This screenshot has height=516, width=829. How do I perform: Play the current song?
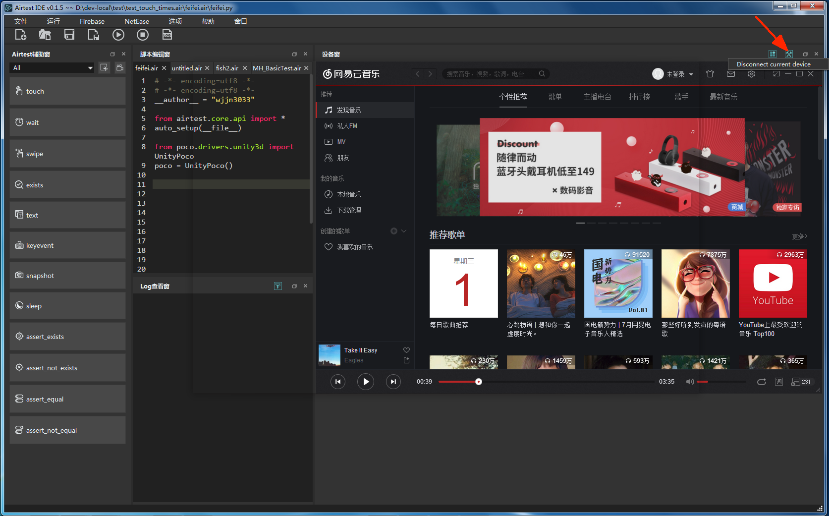(366, 382)
